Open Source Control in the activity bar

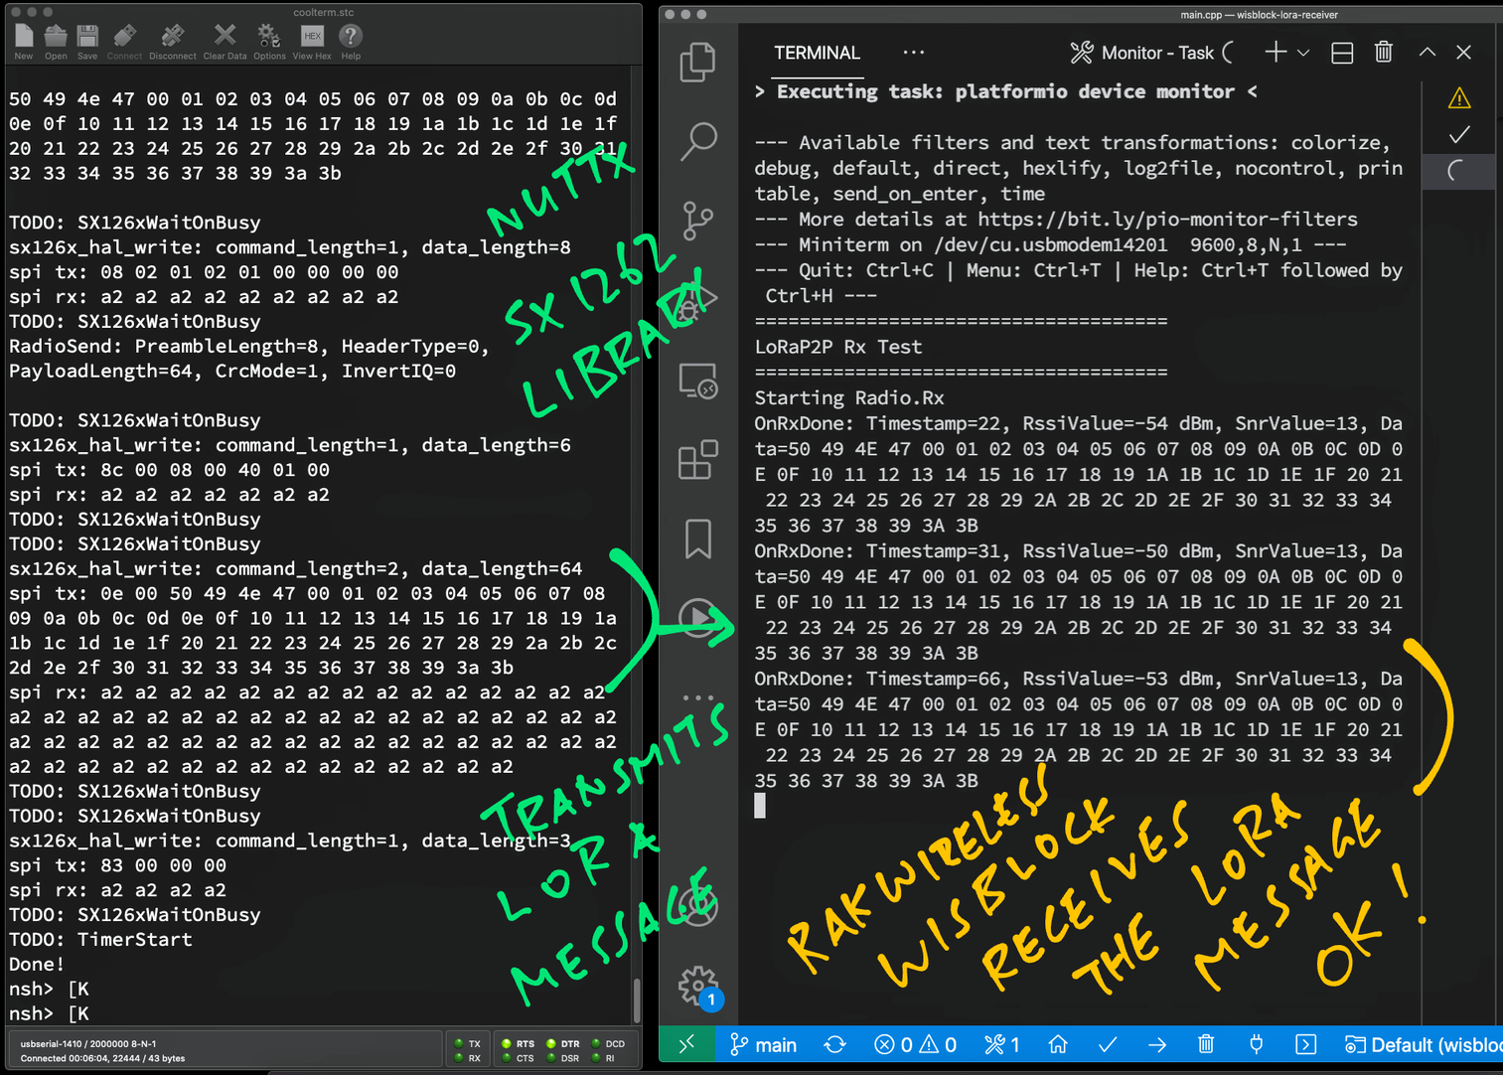(x=697, y=220)
